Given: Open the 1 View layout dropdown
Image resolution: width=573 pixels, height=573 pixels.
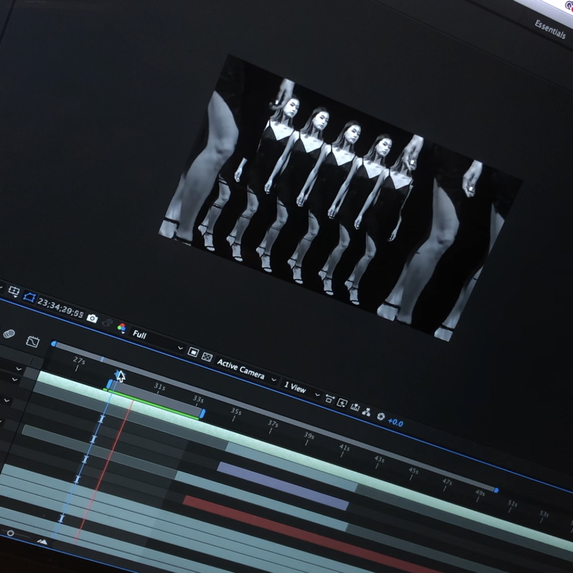Looking at the screenshot, I should (302, 390).
